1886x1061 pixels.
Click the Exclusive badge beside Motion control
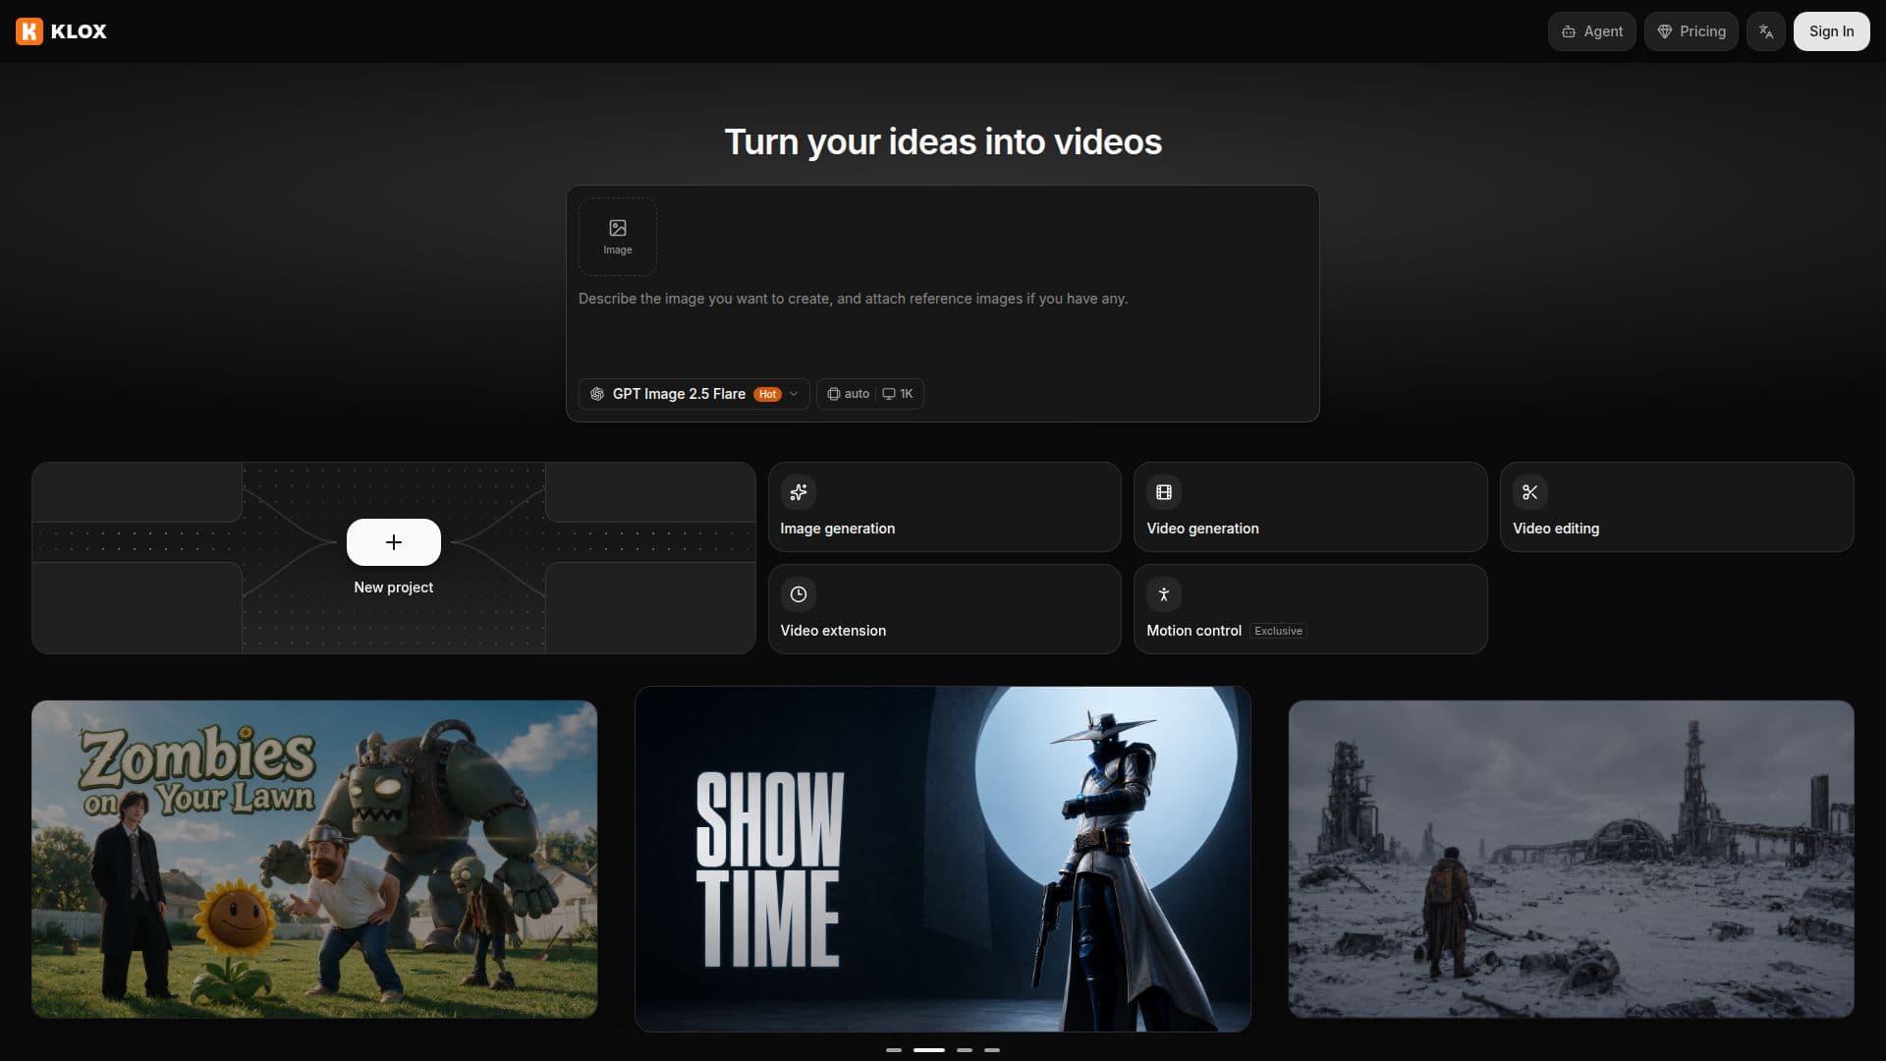pos(1278,631)
